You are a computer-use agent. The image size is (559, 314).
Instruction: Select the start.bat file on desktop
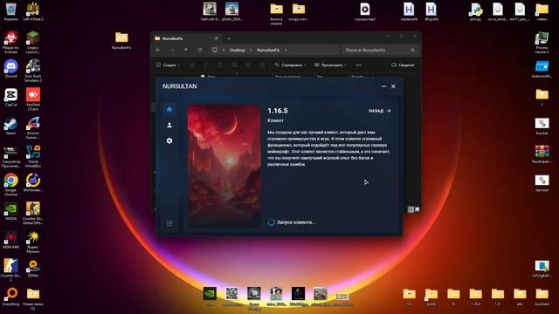click(x=542, y=182)
